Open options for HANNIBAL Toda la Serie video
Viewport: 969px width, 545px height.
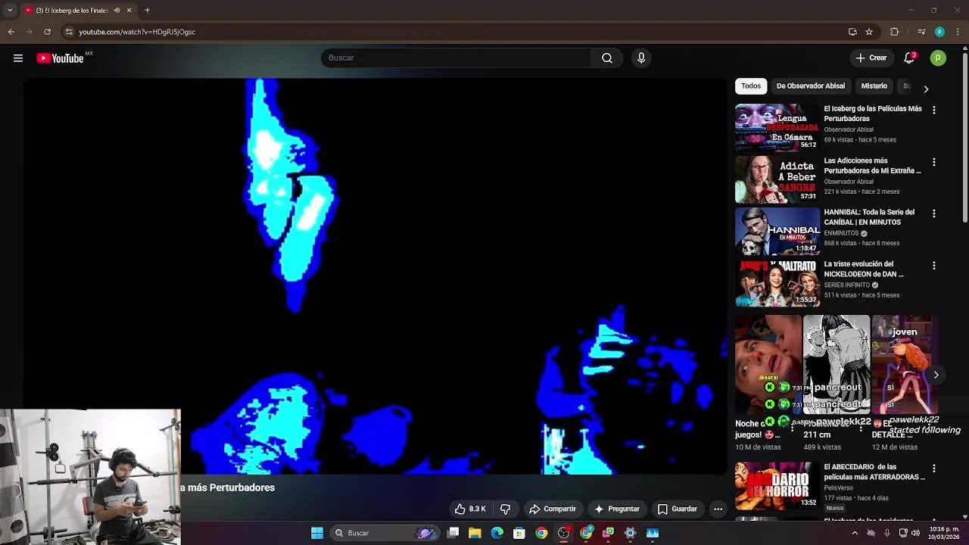point(933,214)
